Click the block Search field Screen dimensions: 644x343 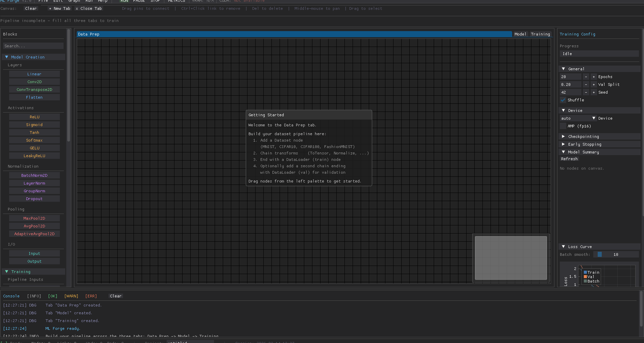33,45
